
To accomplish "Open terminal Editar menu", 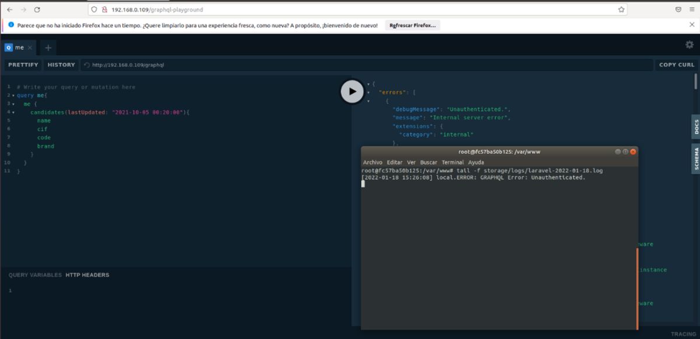I will [395, 162].
